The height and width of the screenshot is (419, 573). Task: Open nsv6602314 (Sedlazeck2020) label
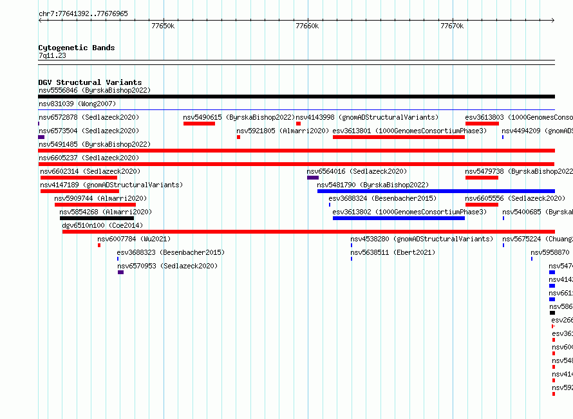90,171
